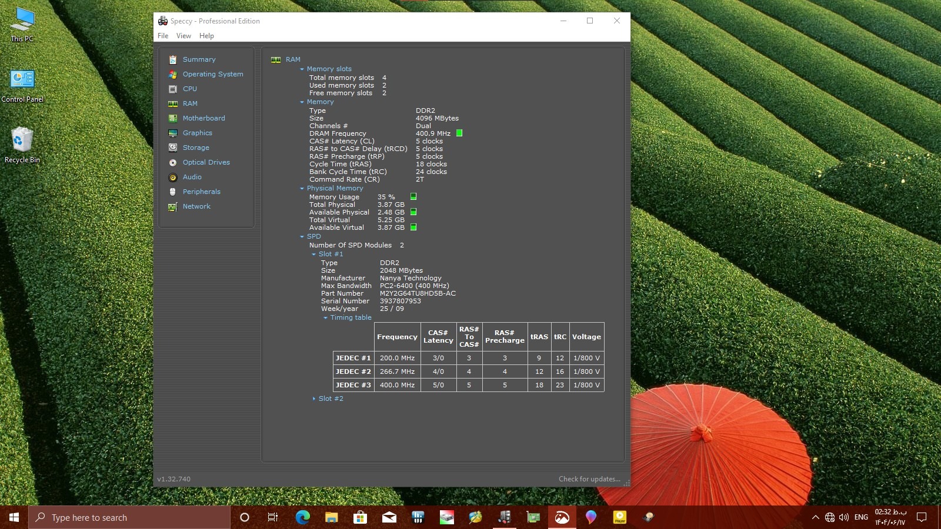Image resolution: width=941 pixels, height=529 pixels.
Task: Click the Peripherals mouse icon
Action: (173, 192)
